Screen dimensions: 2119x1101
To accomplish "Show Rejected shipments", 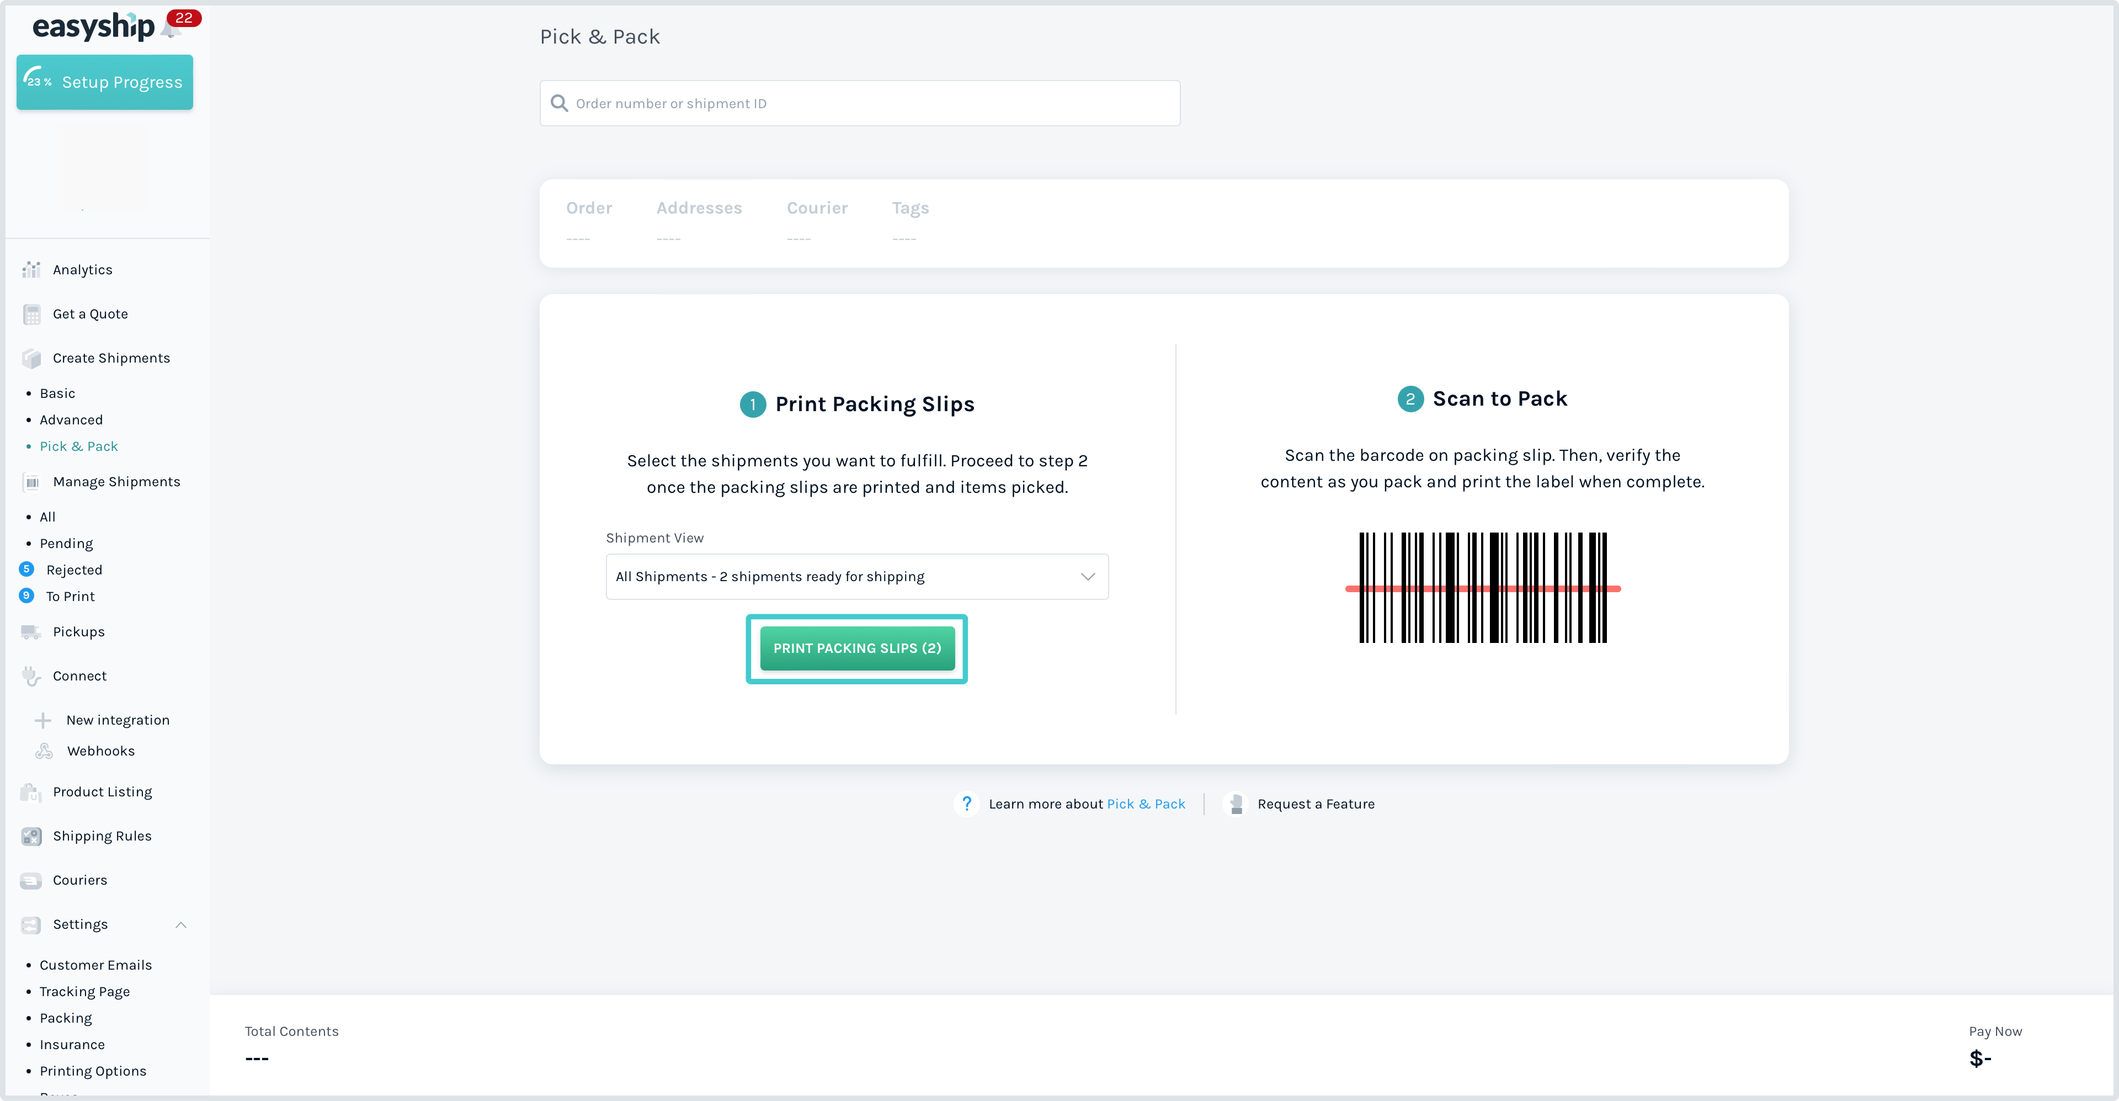I will 74,570.
